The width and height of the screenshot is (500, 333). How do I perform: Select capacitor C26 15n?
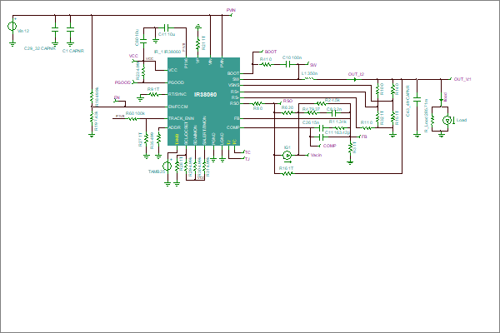point(322,127)
